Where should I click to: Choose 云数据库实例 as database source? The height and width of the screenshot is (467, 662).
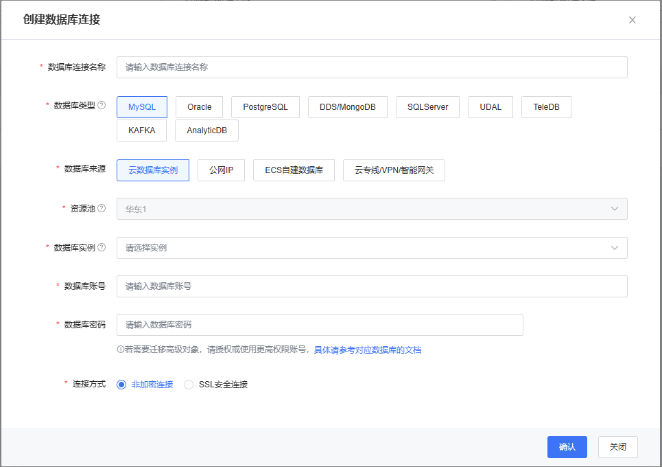[x=153, y=170]
